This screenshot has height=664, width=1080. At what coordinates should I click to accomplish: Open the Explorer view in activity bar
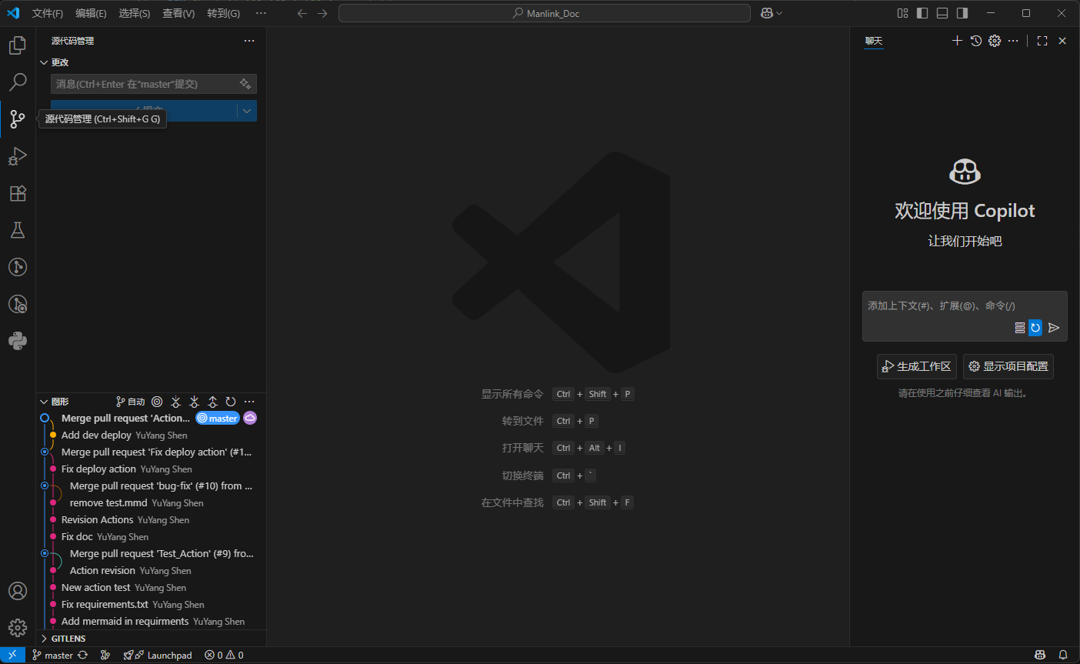(x=18, y=45)
